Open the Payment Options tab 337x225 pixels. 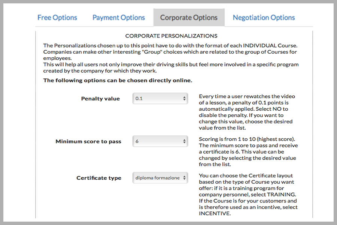pyautogui.click(x=119, y=18)
